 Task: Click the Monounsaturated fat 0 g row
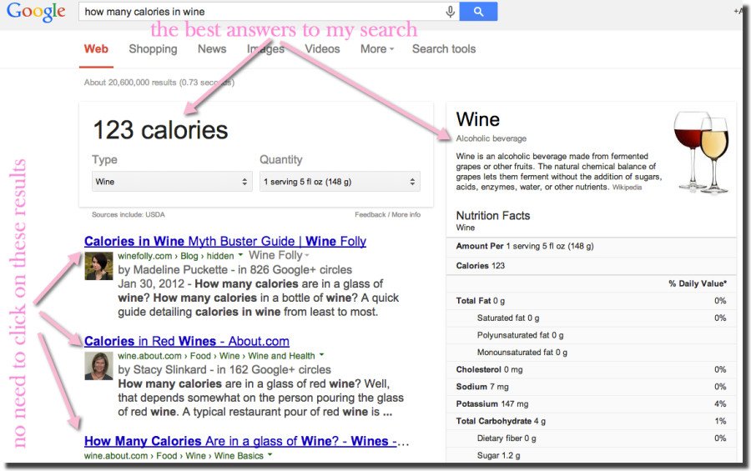591,353
